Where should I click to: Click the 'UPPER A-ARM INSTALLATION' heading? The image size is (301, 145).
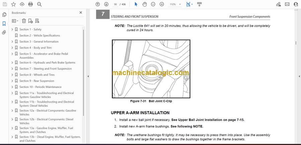140,113
